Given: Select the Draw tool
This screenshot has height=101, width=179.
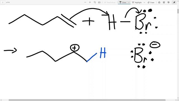Looking at the screenshot, I should 123,3.
